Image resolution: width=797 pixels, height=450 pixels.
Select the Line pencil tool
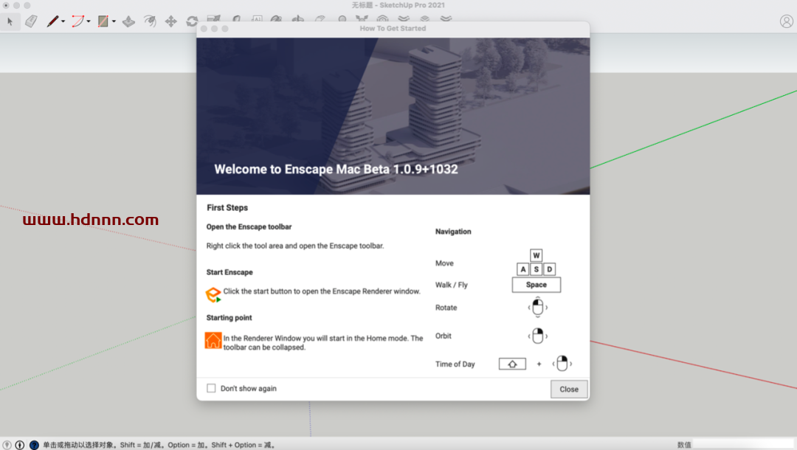(52, 21)
